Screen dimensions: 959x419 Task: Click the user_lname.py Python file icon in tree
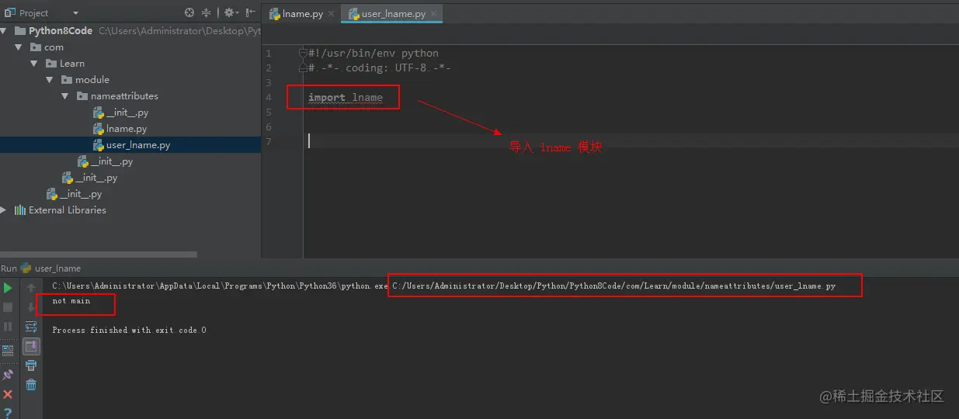click(x=99, y=145)
